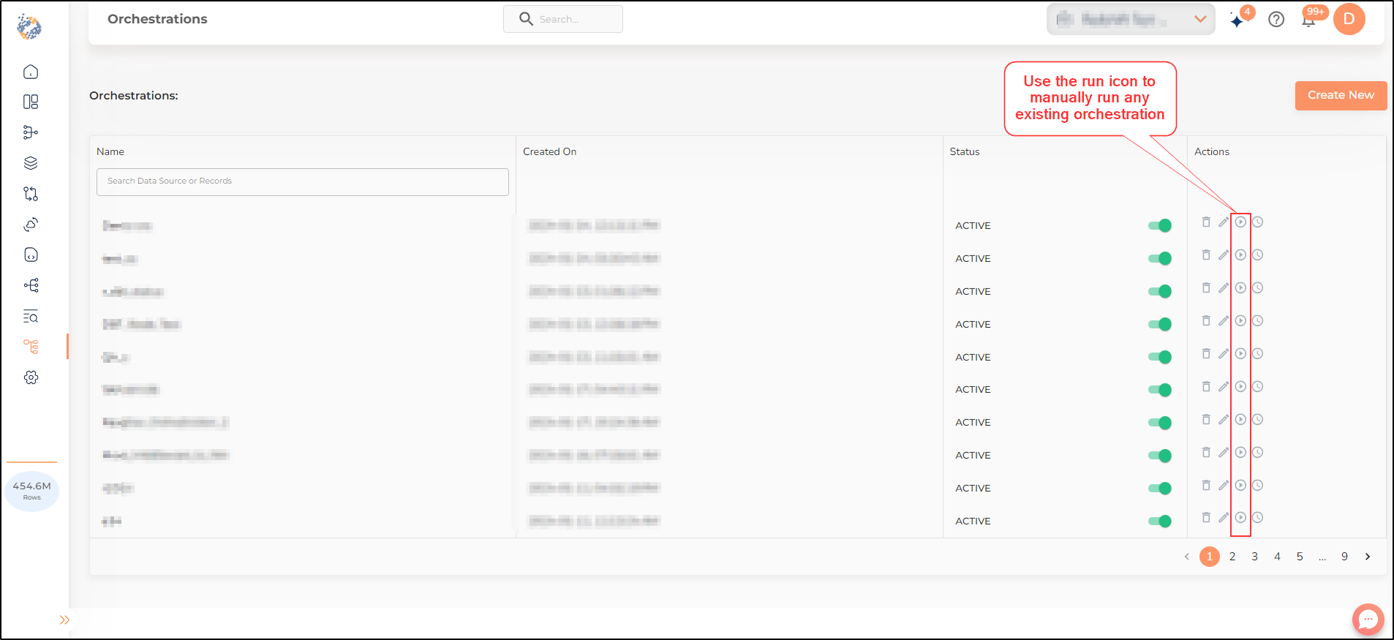Focus the top Search box

point(563,19)
